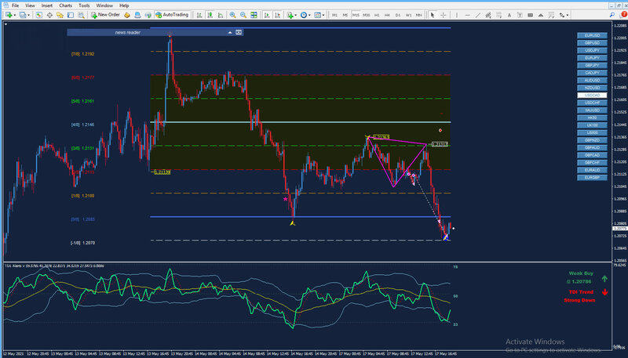Screen dimensions: 628x358
Task: Draw a vertical line tool
Action: [x=457, y=15]
